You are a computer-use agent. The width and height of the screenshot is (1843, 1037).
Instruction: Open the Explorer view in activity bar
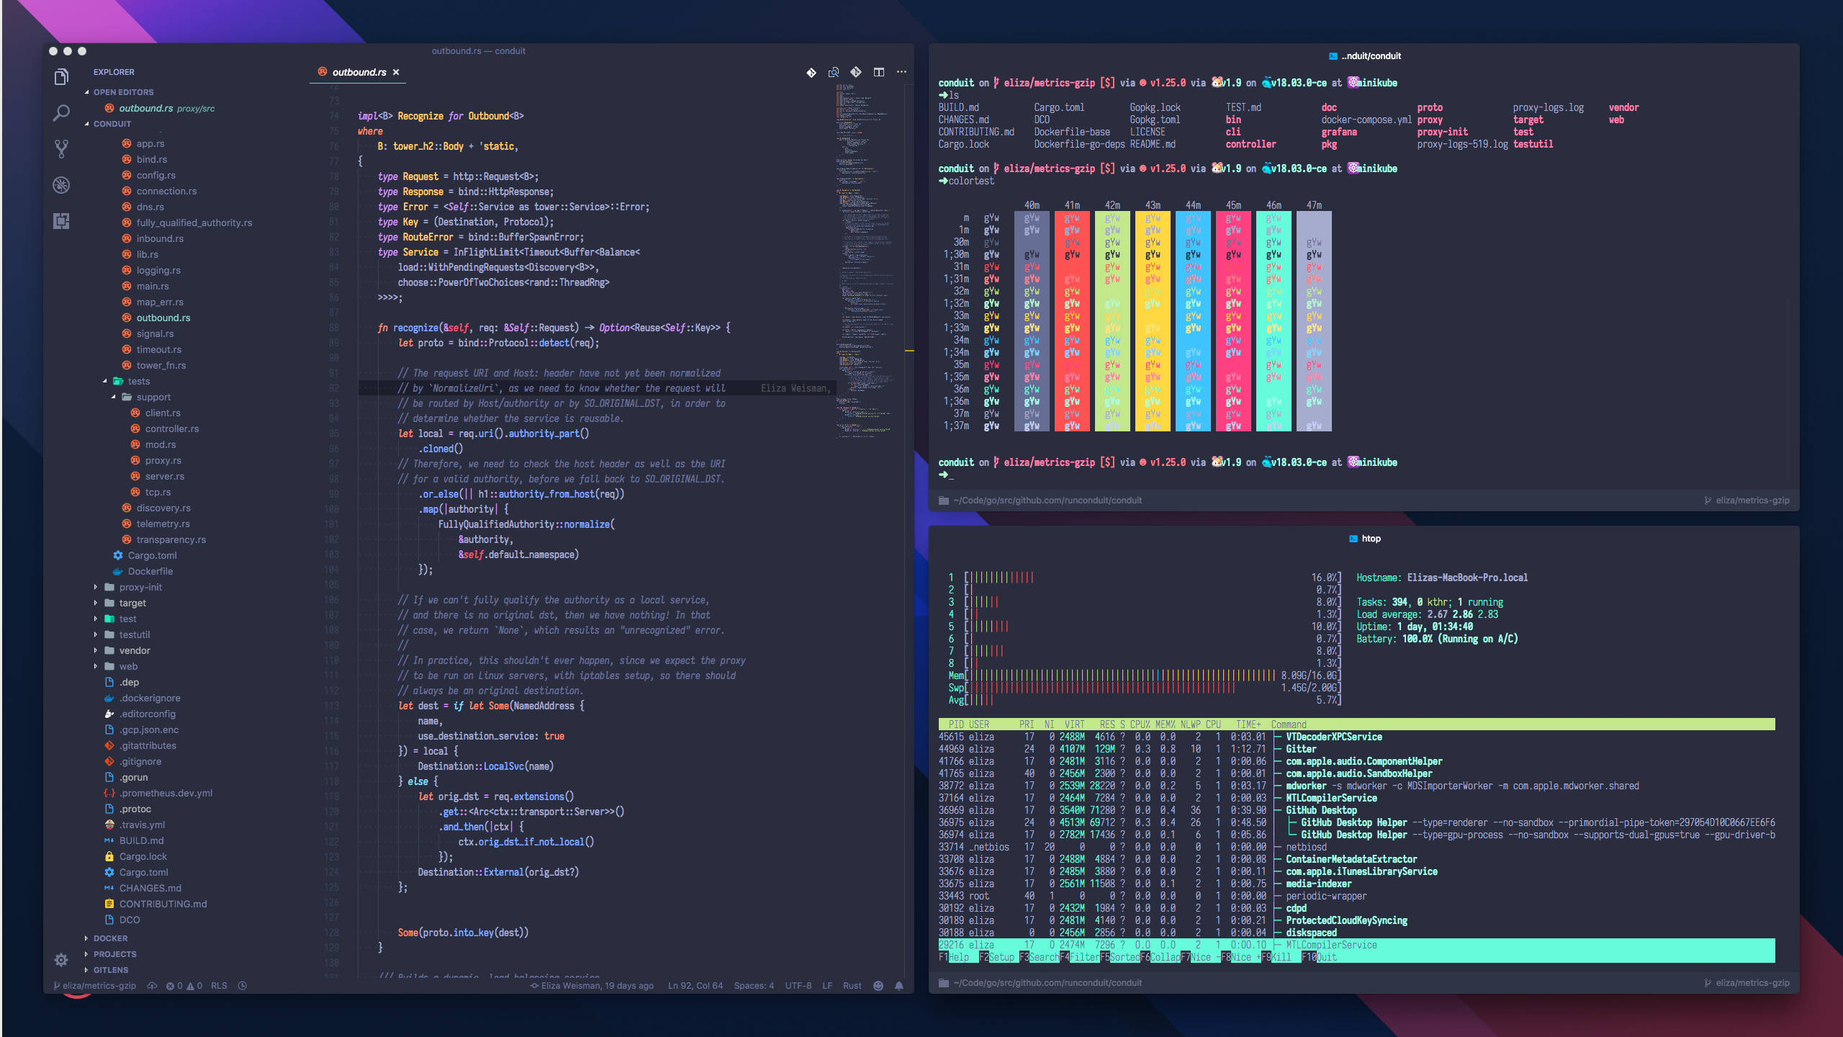pos(61,77)
